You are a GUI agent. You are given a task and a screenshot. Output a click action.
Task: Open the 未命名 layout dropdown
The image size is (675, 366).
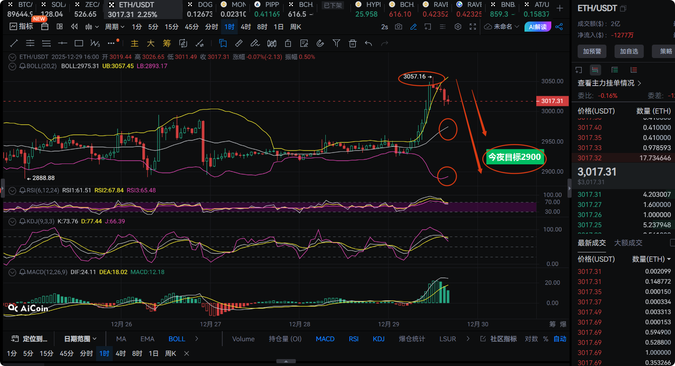(502, 27)
